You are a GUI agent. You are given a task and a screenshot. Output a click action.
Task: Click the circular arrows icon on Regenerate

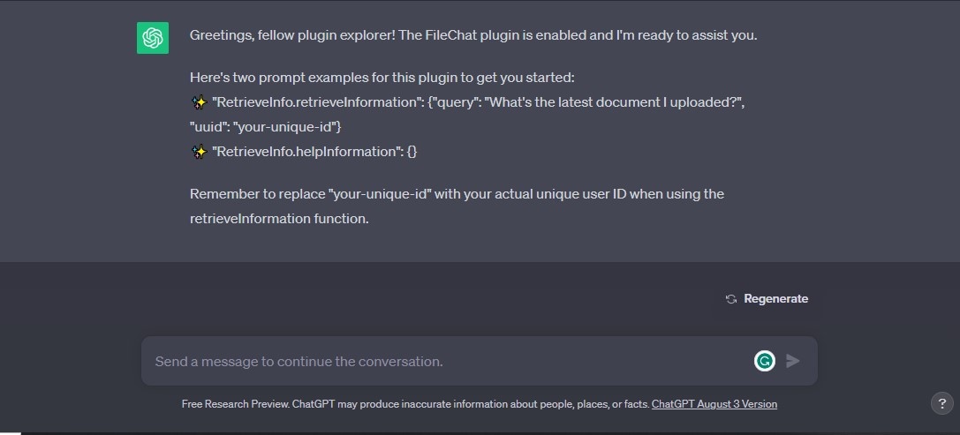point(731,299)
